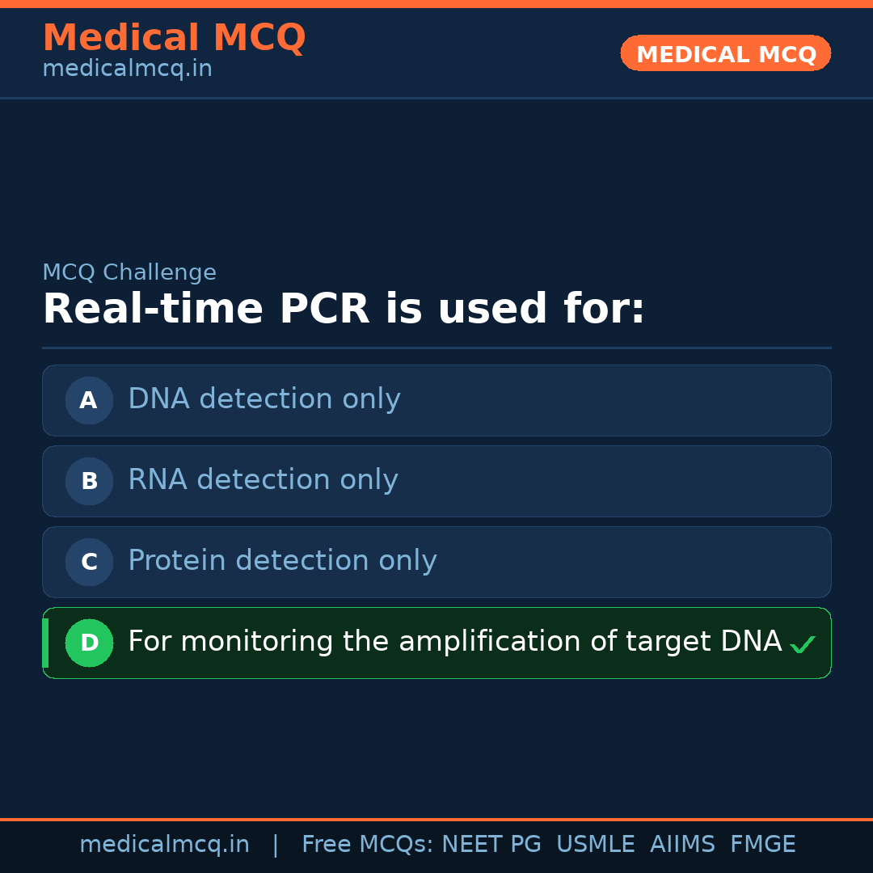Viewport: 873px width, 873px height.
Task: Click the 'MCQ Challenge' label
Action: click(129, 272)
